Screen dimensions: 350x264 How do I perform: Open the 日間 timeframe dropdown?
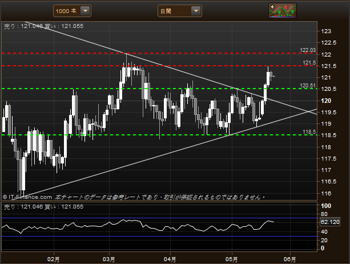coord(180,11)
